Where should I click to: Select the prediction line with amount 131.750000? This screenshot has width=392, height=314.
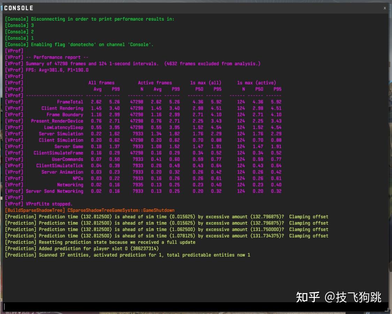point(167,230)
